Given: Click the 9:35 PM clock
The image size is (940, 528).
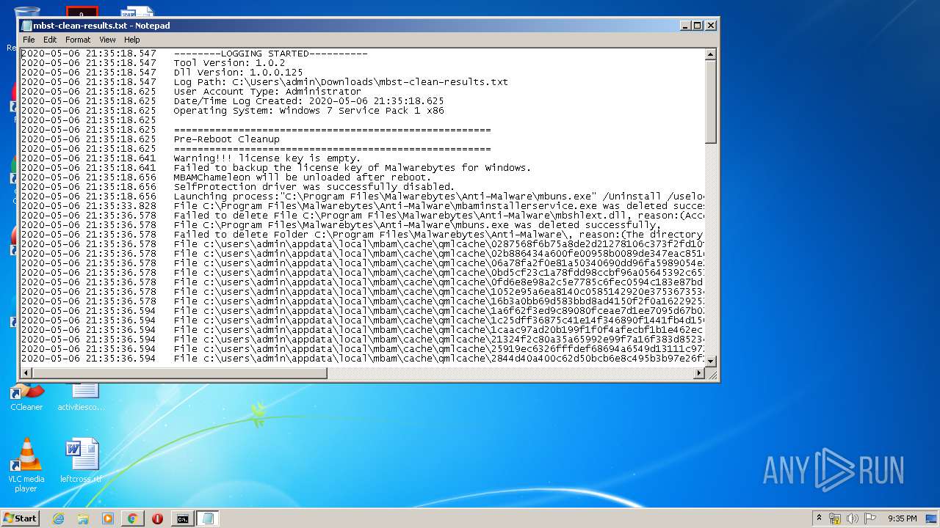Looking at the screenshot, I should (902, 518).
